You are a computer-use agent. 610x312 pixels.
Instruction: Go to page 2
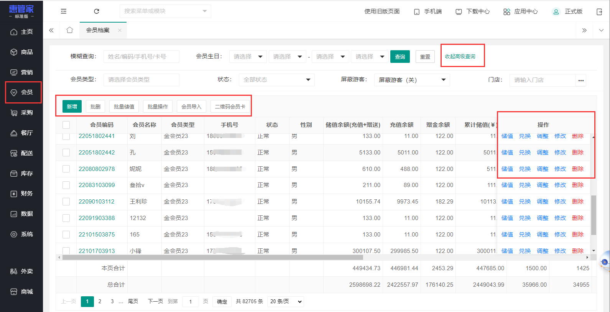point(100,302)
